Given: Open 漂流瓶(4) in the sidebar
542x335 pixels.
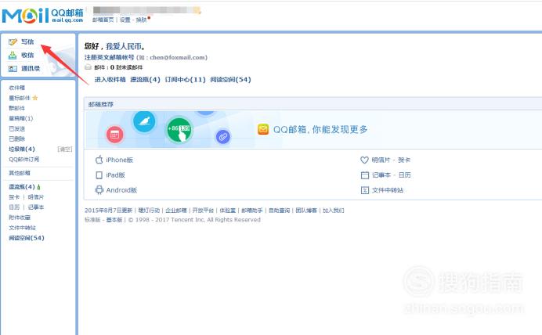Looking at the screenshot, I should pyautogui.click(x=22, y=187).
